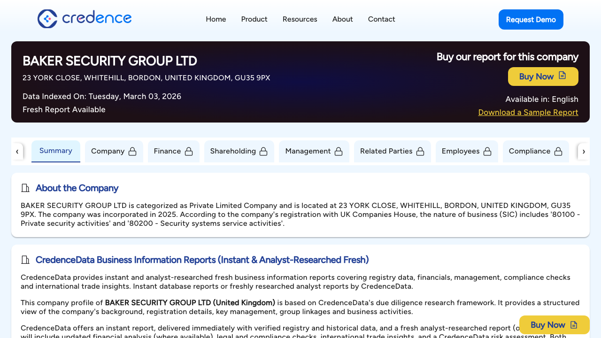This screenshot has width=601, height=338.
Task: Click the document icon inside yellow Buy Now
Action: pyautogui.click(x=562, y=76)
